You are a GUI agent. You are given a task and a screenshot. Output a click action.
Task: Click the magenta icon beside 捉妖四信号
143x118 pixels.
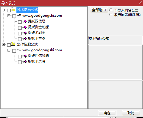click(25, 21)
